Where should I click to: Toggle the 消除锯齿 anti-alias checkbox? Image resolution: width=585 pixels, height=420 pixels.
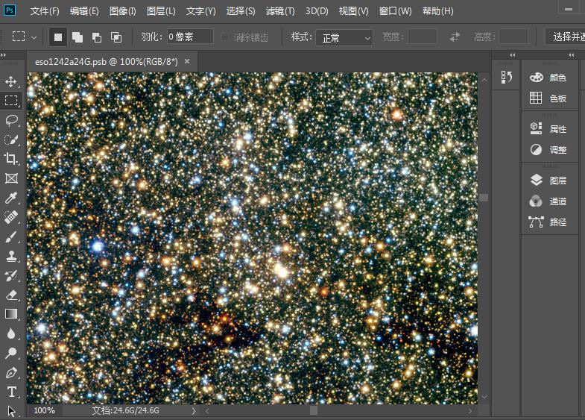point(224,37)
